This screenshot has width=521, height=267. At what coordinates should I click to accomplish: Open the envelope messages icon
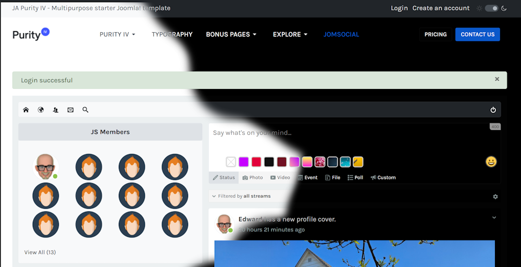pos(70,110)
